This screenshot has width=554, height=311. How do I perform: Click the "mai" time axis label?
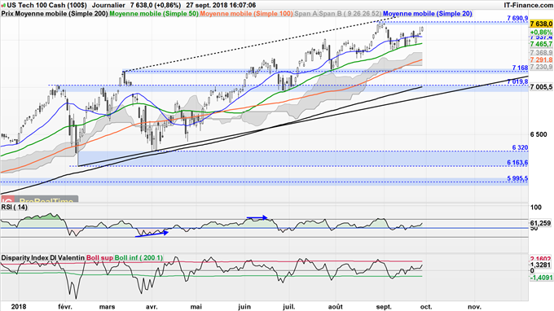(x=196, y=306)
